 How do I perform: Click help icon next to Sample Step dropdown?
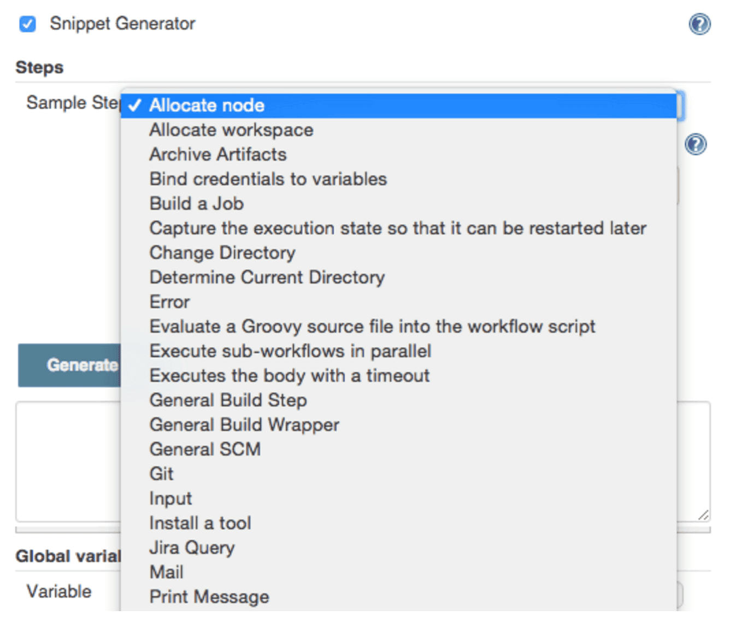point(696,145)
